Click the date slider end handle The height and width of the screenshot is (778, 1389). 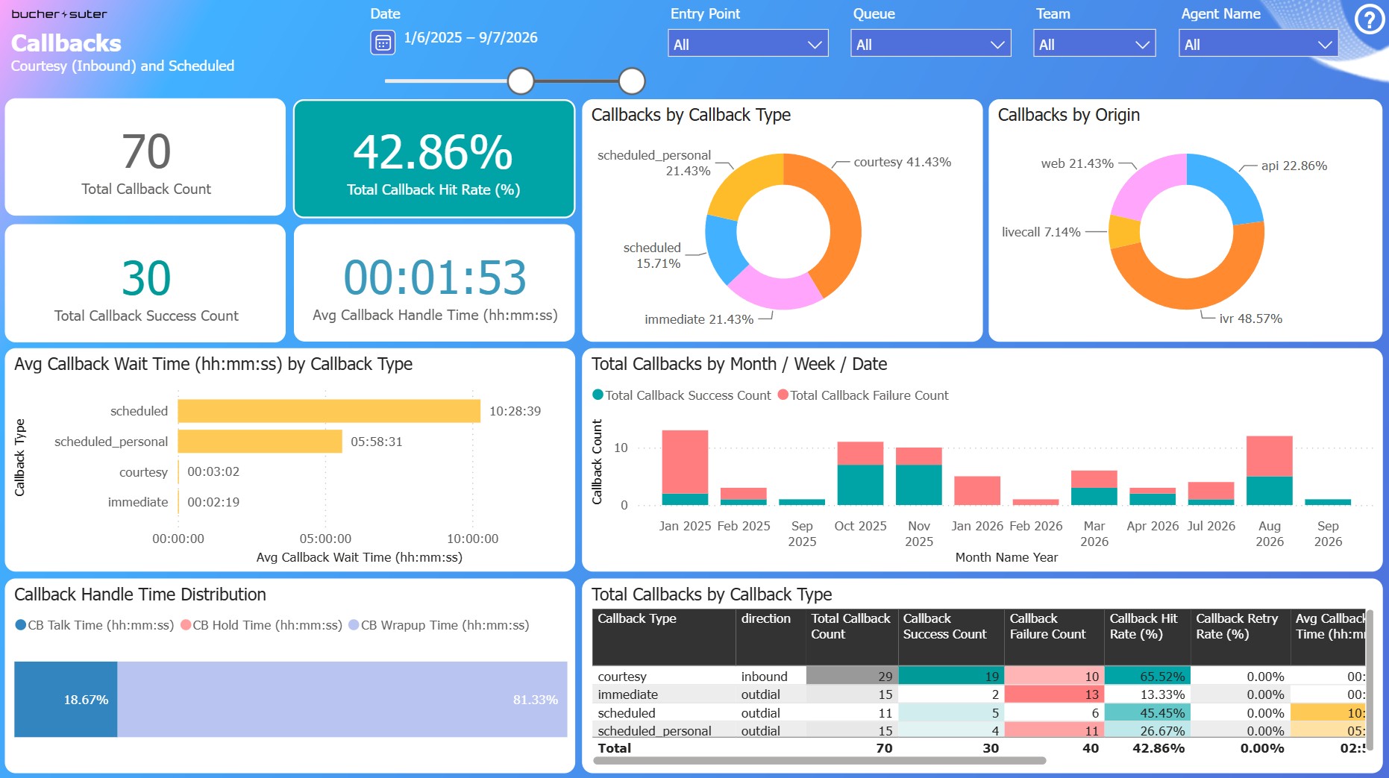pos(632,81)
